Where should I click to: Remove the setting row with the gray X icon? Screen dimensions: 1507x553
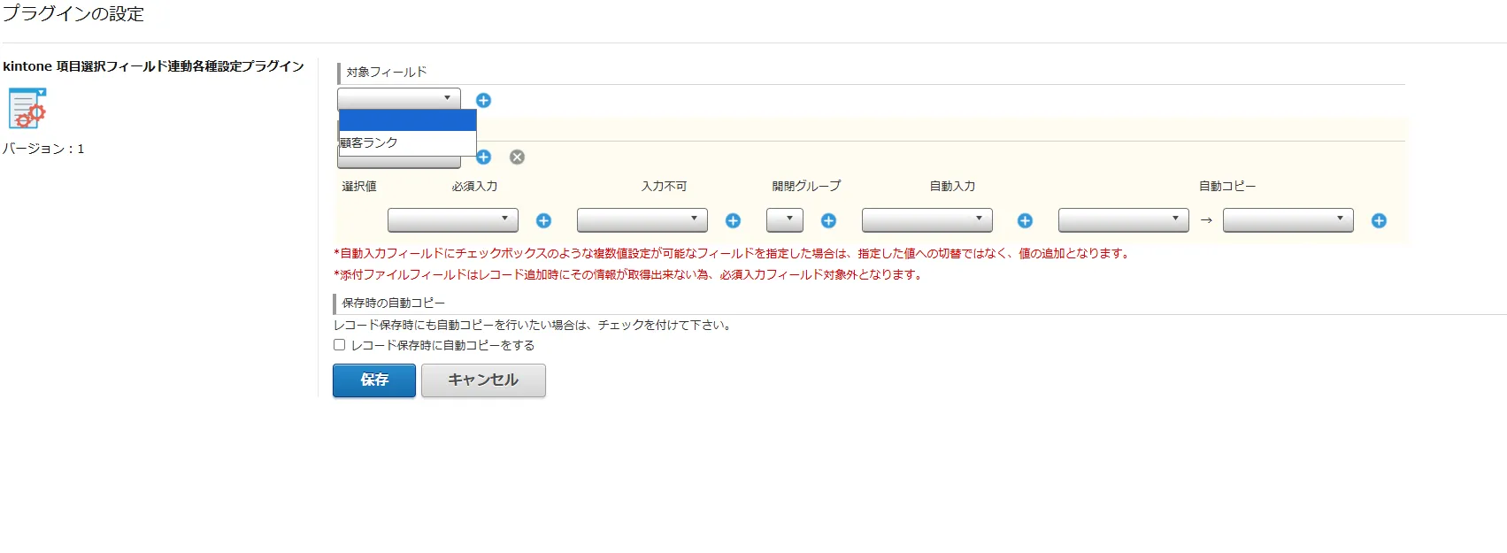pyautogui.click(x=517, y=157)
